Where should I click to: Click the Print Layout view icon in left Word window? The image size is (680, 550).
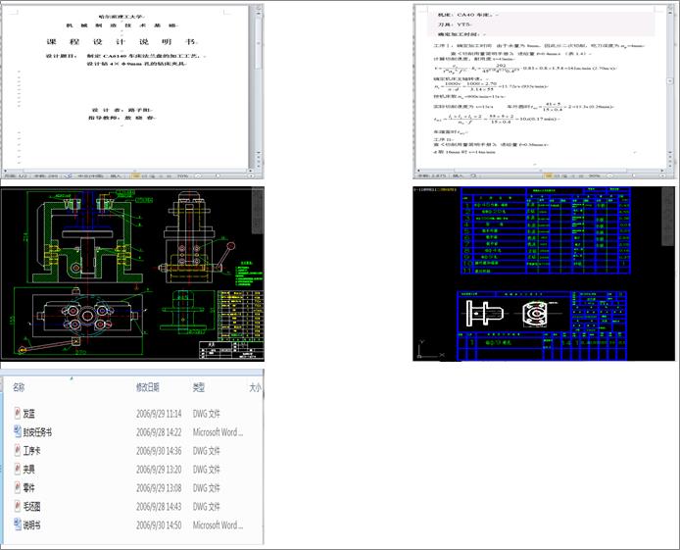135,176
